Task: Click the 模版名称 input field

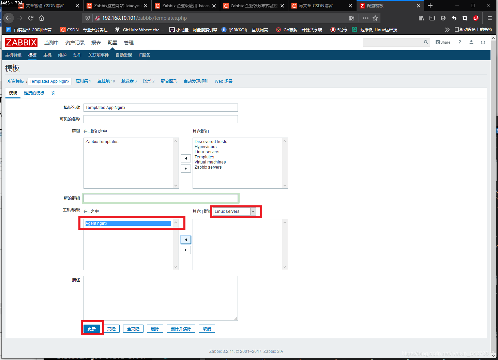Action: tap(161, 108)
